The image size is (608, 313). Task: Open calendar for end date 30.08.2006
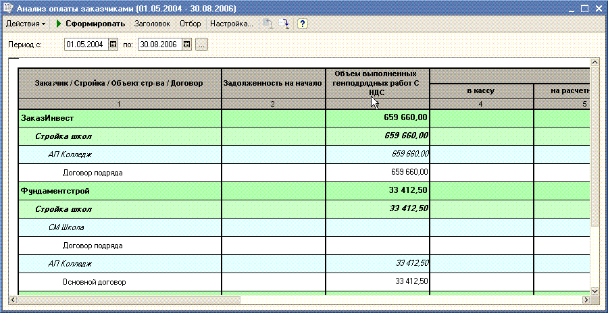pyautogui.click(x=186, y=45)
